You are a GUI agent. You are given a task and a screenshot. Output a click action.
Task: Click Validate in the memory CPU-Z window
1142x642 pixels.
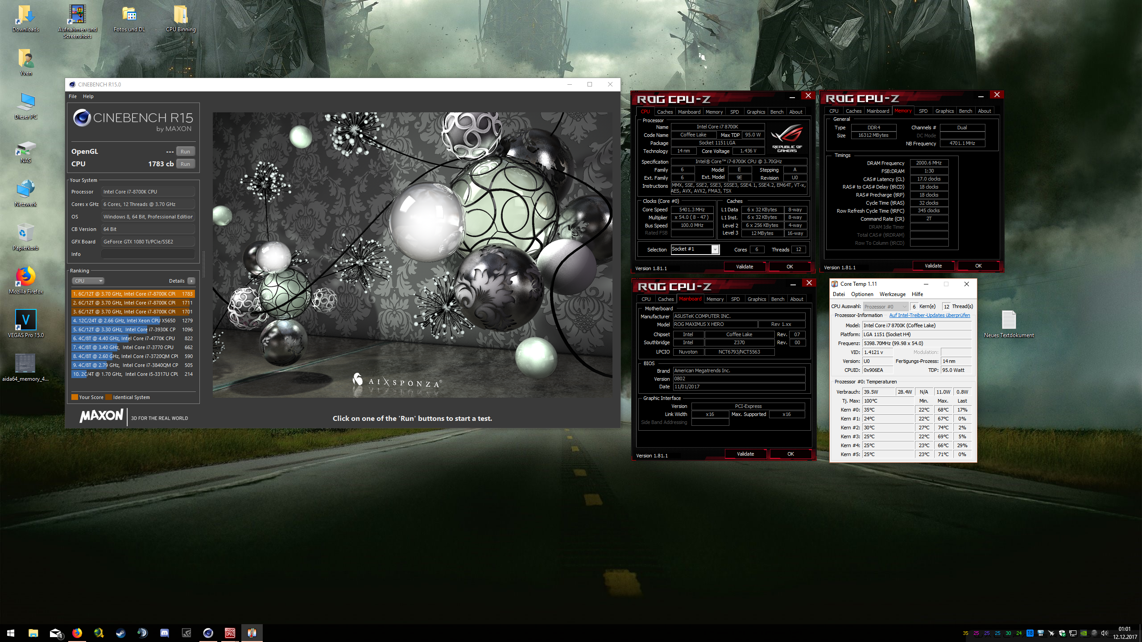pos(933,266)
